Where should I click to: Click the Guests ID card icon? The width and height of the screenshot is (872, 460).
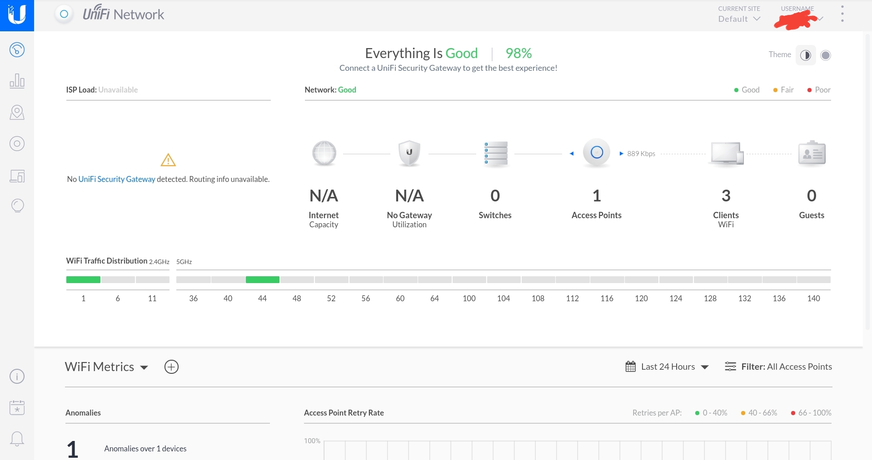pyautogui.click(x=812, y=153)
